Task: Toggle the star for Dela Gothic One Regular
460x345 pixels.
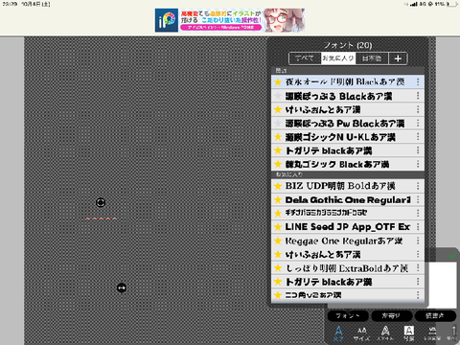Action: (x=278, y=199)
